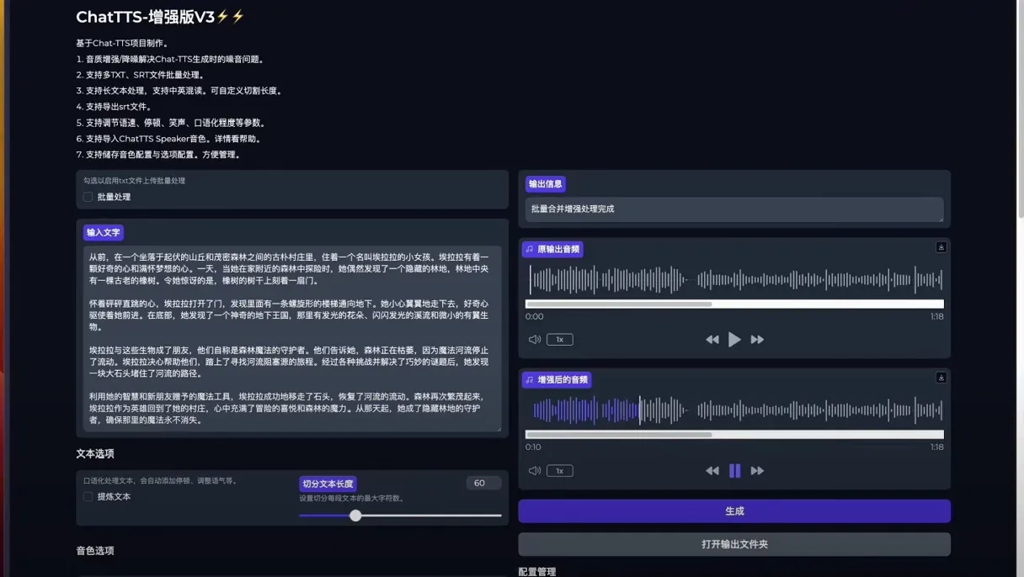Click the 文本选项 section heading
Viewport: 1024px width, 577px height.
95,453
